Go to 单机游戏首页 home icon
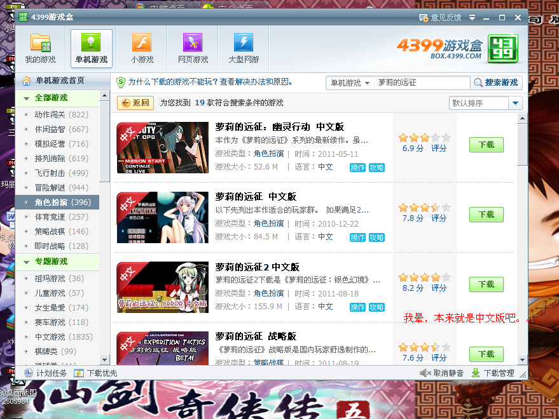Image resolution: width=559 pixels, height=419 pixels. coord(26,81)
